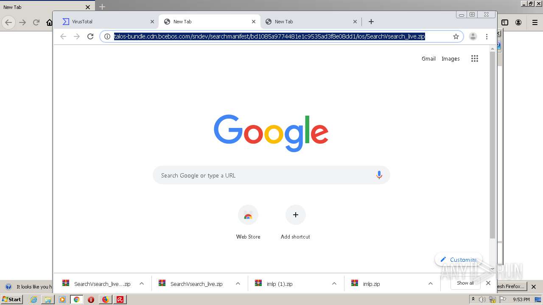Start voice search with the microphone
This screenshot has width=543, height=305.
click(x=379, y=175)
